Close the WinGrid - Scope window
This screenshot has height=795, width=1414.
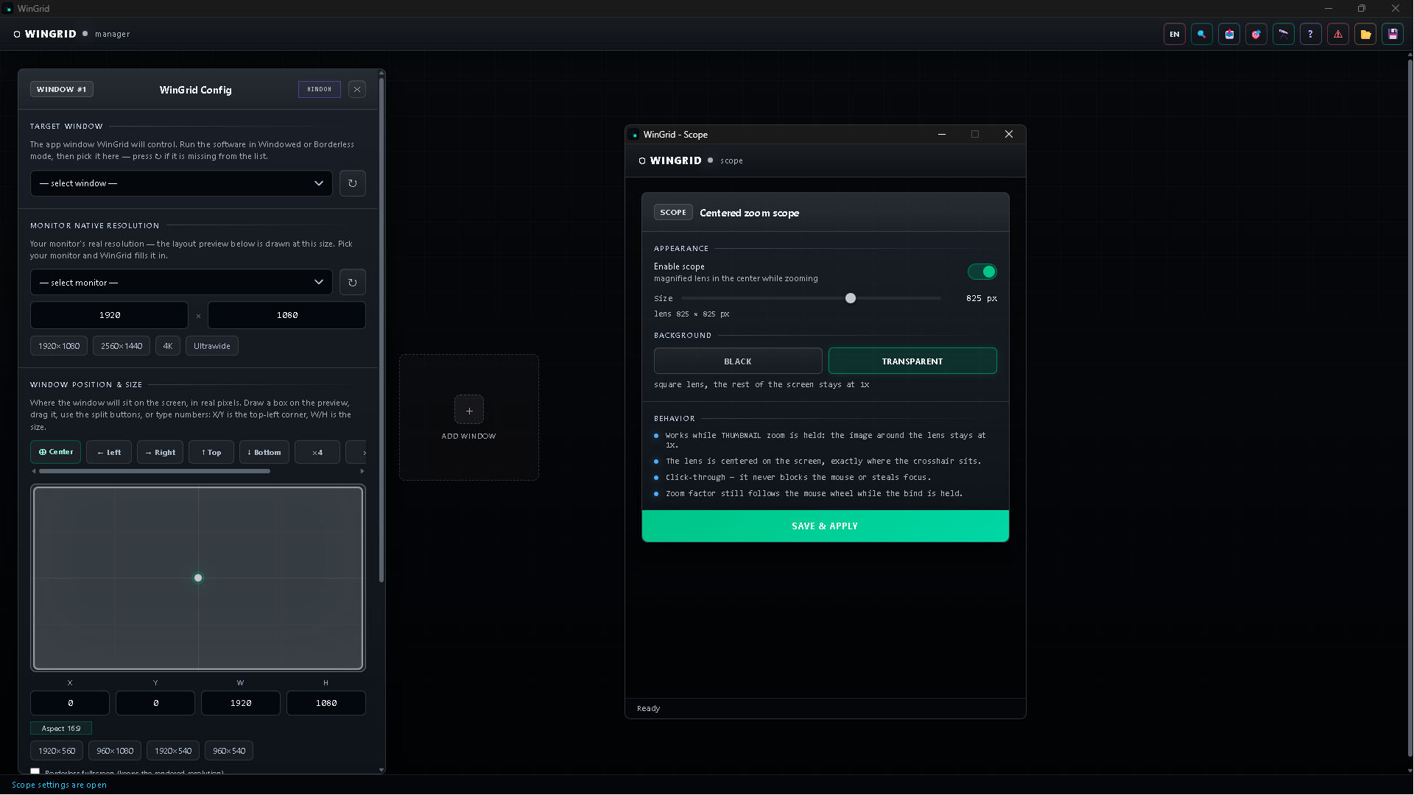pyautogui.click(x=1009, y=135)
